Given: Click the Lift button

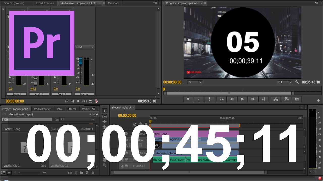Looking at the screenshot, I should [276, 99].
